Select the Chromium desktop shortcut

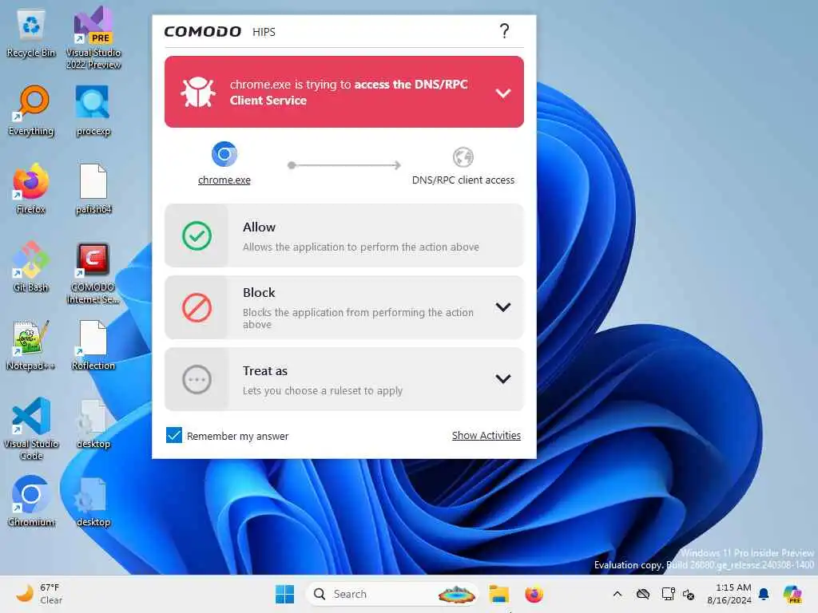click(31, 501)
